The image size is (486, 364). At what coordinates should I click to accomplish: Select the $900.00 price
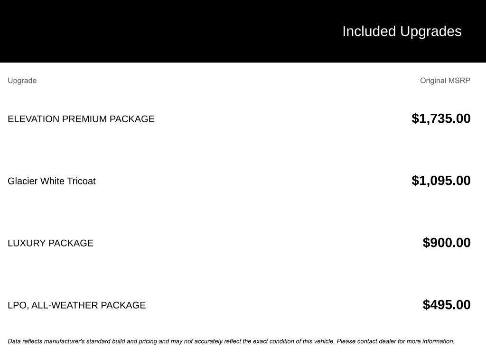tap(447, 243)
